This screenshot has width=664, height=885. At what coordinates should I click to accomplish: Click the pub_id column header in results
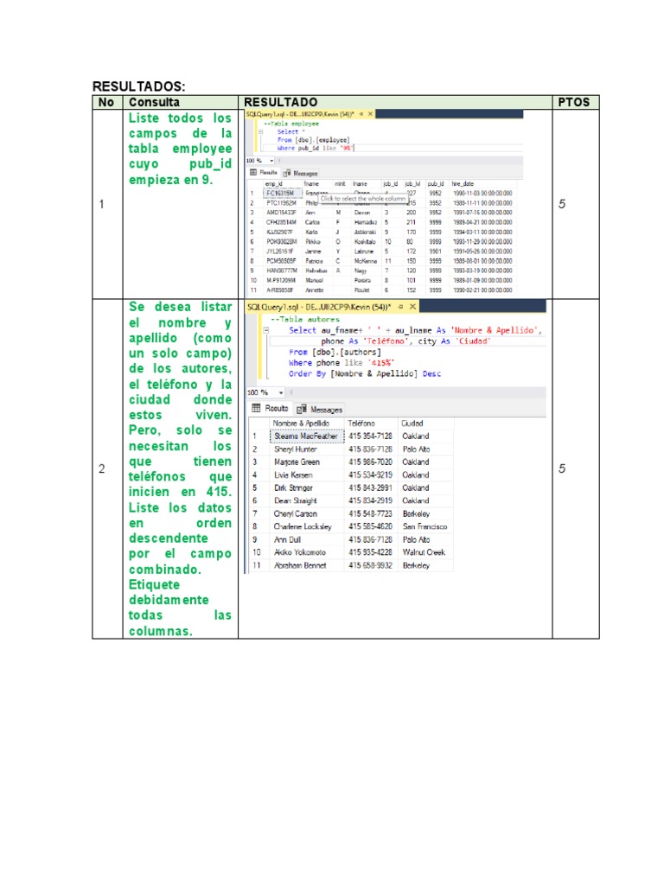[435, 184]
